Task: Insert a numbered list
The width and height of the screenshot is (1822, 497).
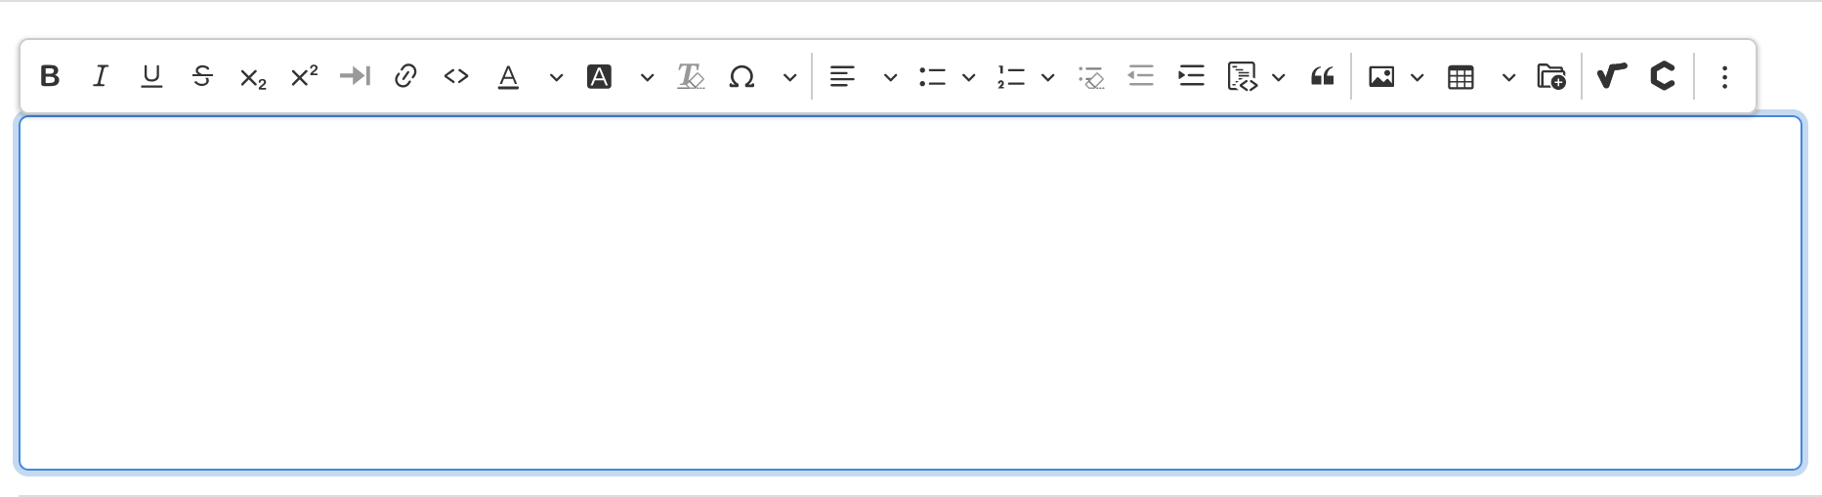Action: (1011, 76)
